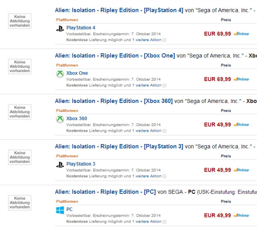Viewport: 257px width, 229px height.
Task: Select the PlayStation 3 platform link
Action: (81, 164)
